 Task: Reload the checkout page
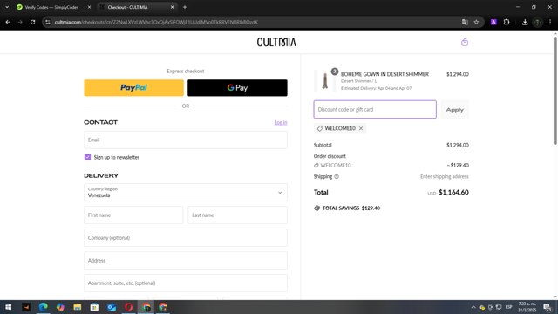coord(33,22)
